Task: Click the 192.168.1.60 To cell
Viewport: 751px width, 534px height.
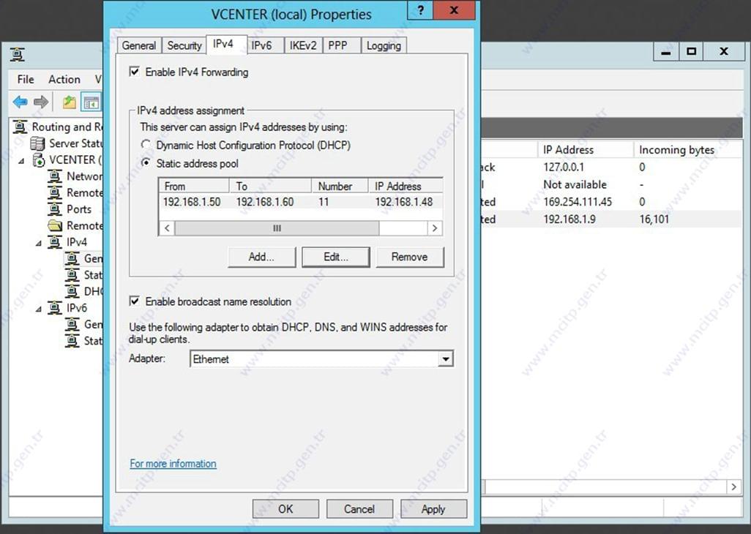Action: (265, 202)
